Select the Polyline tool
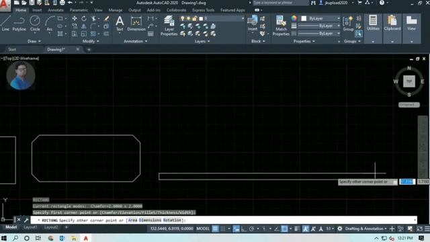The height and width of the screenshot is (242, 430). (19, 24)
